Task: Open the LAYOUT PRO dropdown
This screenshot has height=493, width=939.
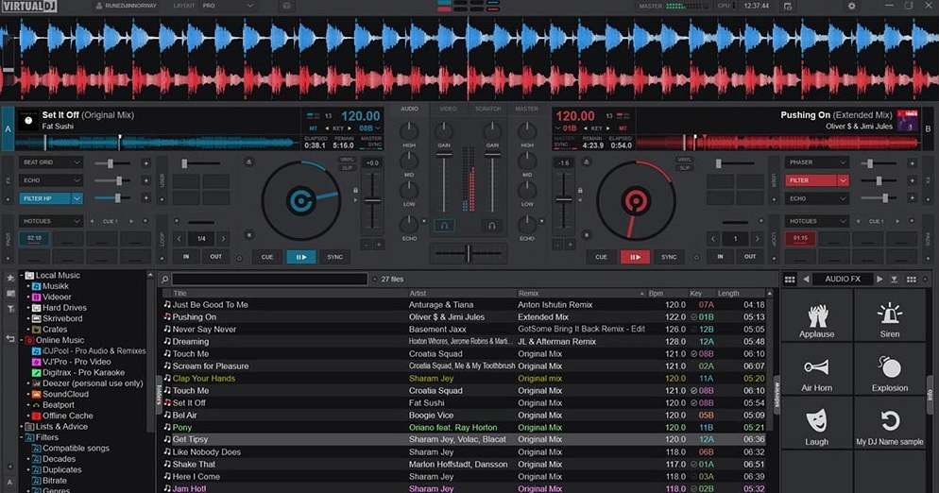Action: click(228, 6)
